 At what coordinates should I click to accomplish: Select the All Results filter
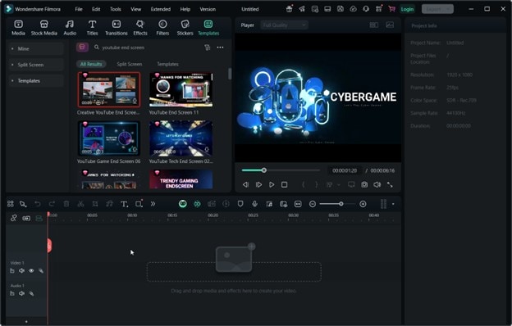coord(91,64)
